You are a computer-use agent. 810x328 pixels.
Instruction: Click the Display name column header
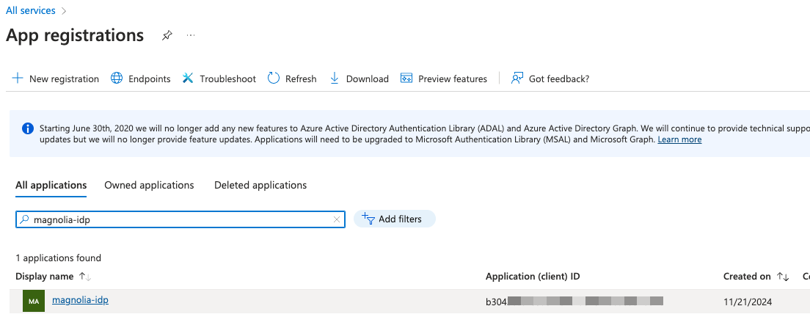pos(45,277)
